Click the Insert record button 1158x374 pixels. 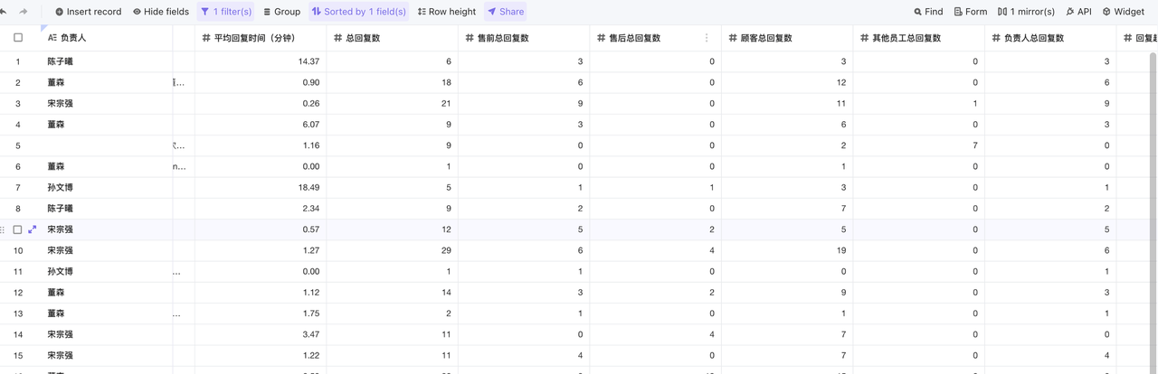click(x=88, y=12)
